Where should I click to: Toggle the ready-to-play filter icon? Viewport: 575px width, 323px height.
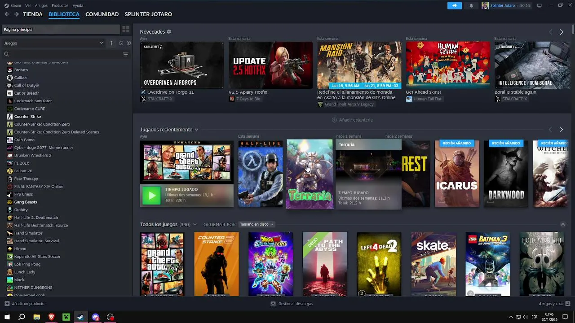tap(129, 43)
